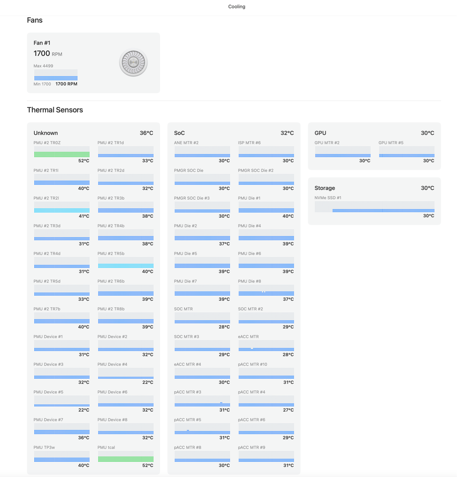Viewport: 457px width, 477px height.
Task: Select the GPU MTR #5 sensor graph
Action: (x=406, y=152)
